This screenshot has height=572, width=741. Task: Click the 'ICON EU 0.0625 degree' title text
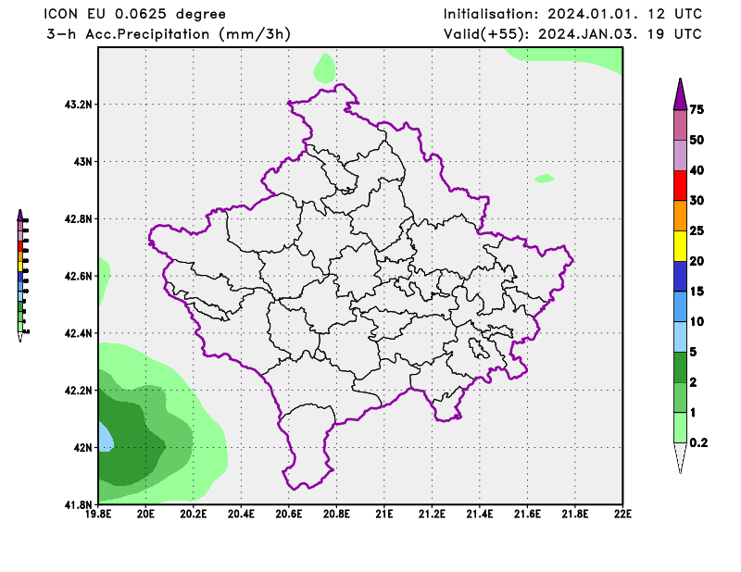[x=134, y=14]
